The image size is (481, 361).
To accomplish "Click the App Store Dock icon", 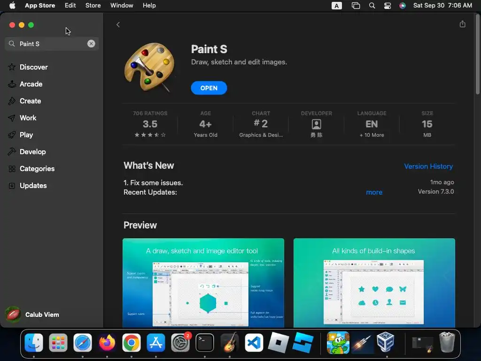I will pos(156,343).
